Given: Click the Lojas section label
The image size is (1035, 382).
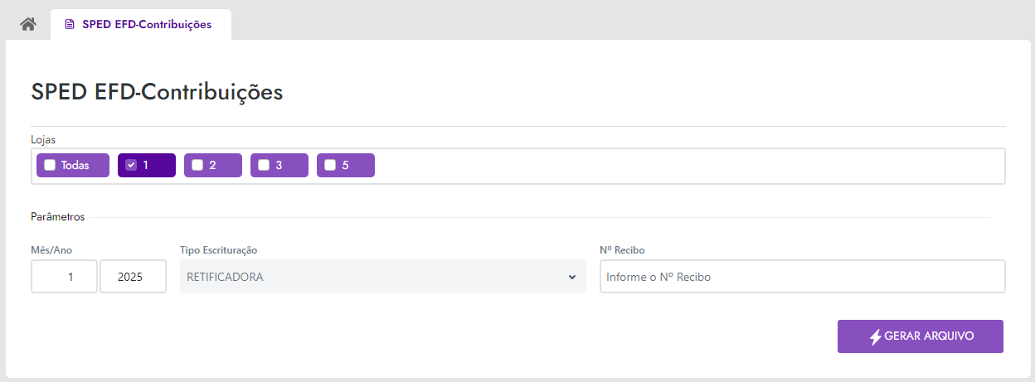Looking at the screenshot, I should pos(43,139).
